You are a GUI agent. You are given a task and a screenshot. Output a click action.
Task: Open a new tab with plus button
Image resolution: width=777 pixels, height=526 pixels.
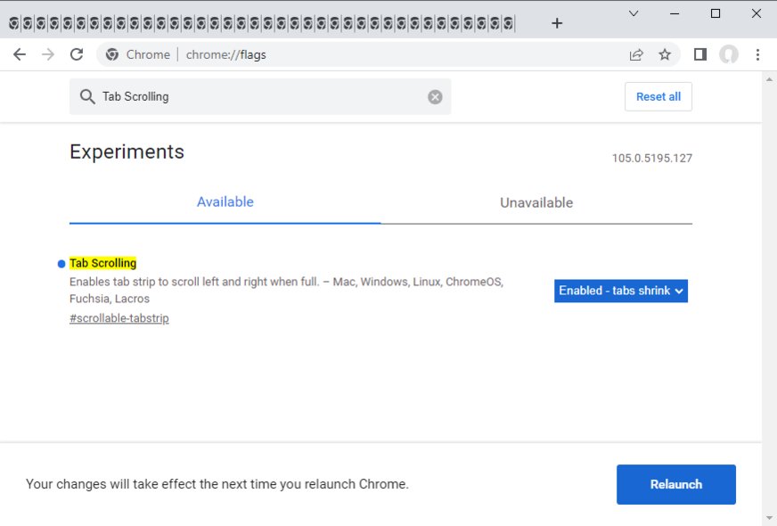(x=557, y=23)
